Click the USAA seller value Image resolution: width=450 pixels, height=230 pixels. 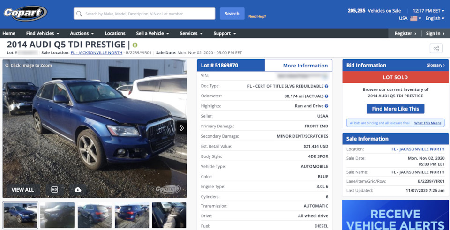point(322,116)
